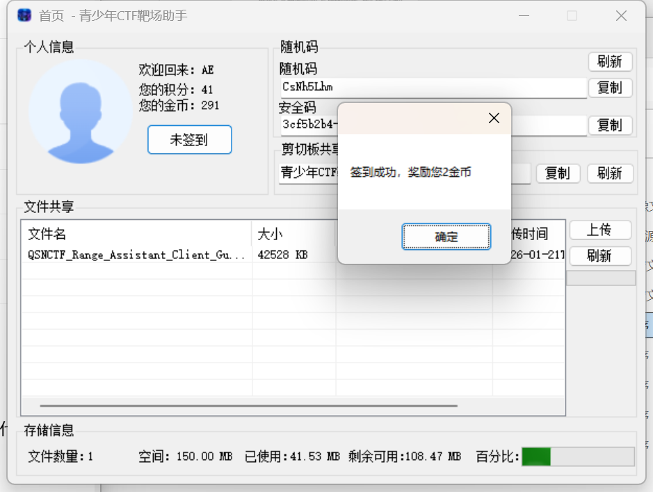
Task: Click the blue user avatar picture
Action: point(81,111)
